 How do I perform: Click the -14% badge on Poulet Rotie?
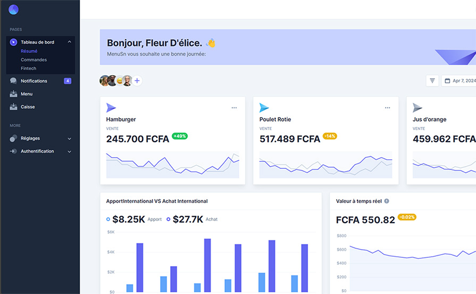click(x=330, y=136)
